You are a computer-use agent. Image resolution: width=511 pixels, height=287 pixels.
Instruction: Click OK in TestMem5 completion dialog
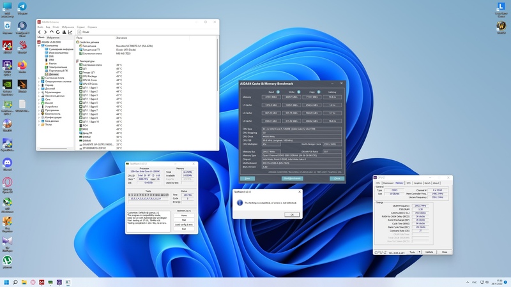[292, 214]
